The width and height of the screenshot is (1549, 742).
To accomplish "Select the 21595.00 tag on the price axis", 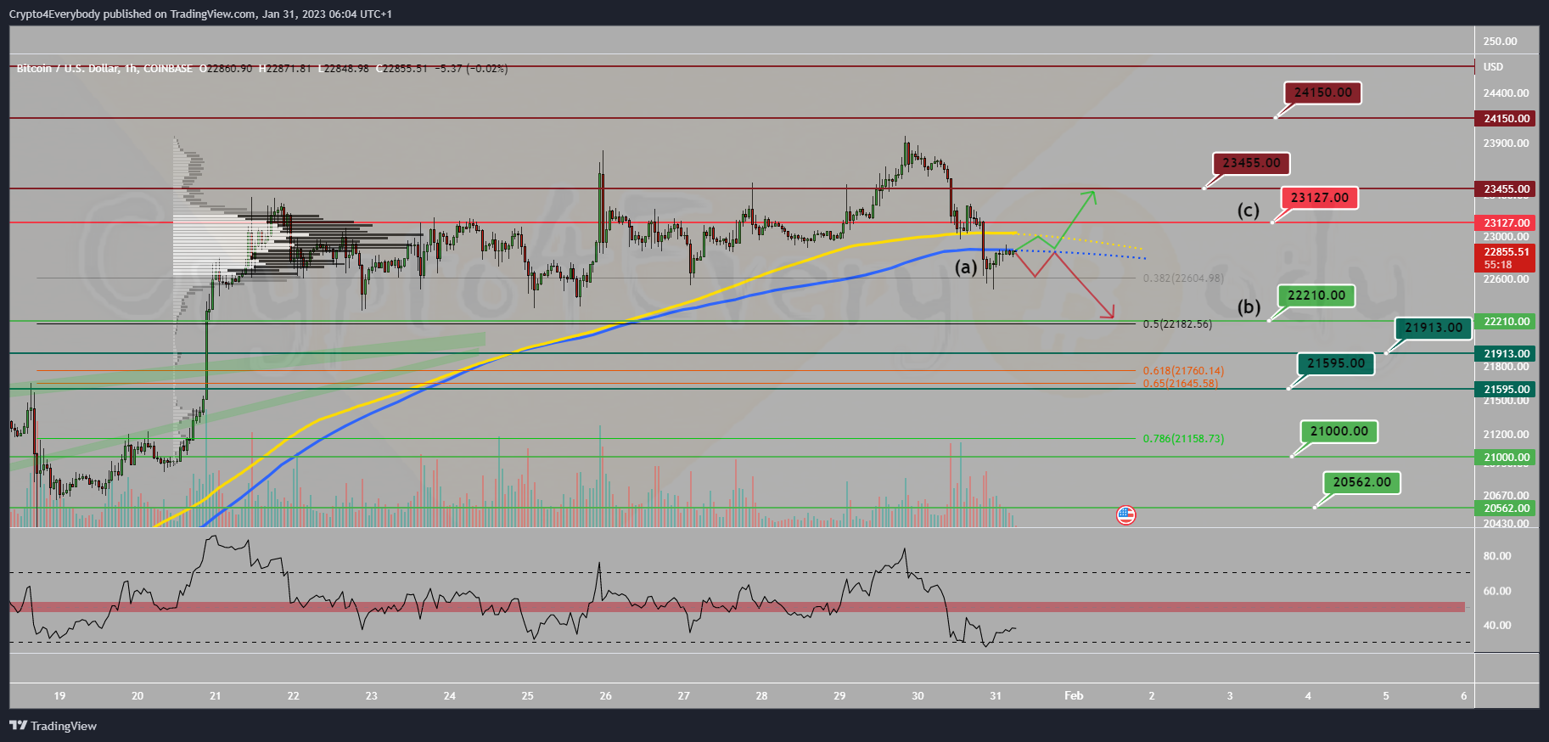I will click(x=1507, y=390).
